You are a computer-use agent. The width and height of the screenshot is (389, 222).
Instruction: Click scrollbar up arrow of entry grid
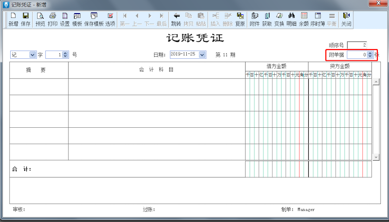coord(376,82)
